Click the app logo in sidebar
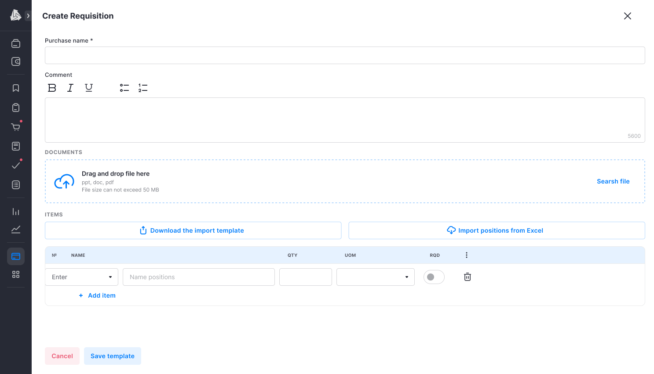Screen dimensions: 654x374 click(15, 15)
